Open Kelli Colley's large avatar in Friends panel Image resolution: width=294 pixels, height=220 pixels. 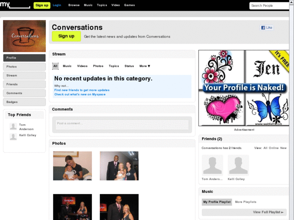point(238,166)
